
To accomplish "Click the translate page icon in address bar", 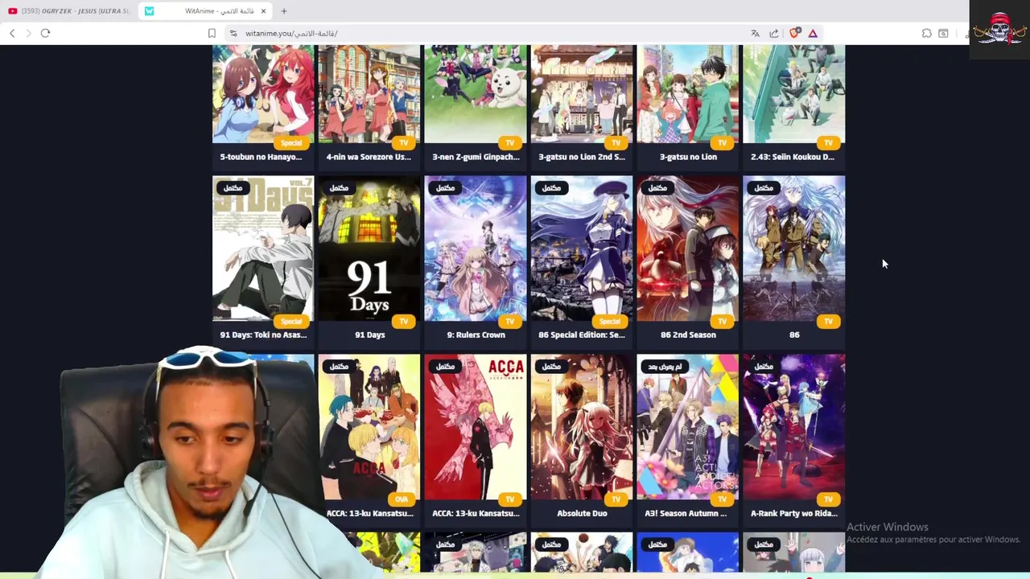I will [x=755, y=33].
